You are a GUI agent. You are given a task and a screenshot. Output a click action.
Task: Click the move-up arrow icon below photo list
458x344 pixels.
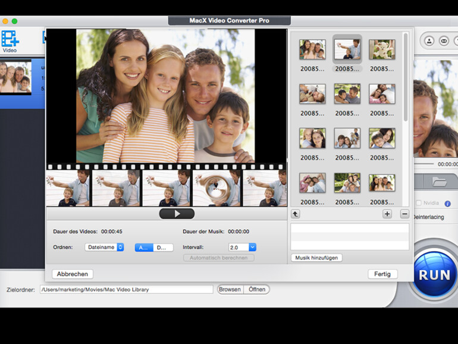pyautogui.click(x=296, y=214)
